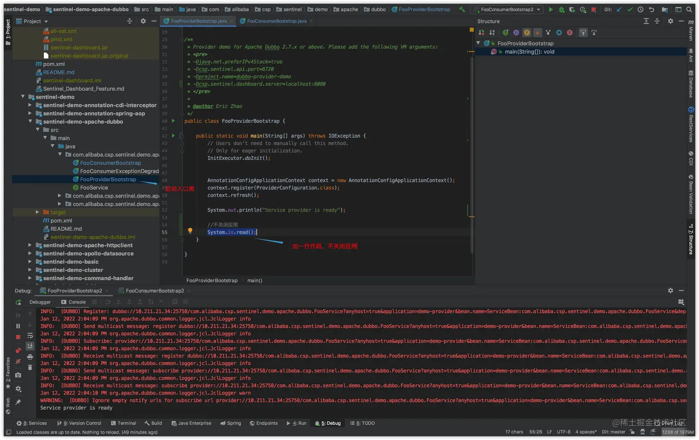699x440 pixels.
Task: Toggle Autoscroll from Source in Structure
Action: [594, 32]
